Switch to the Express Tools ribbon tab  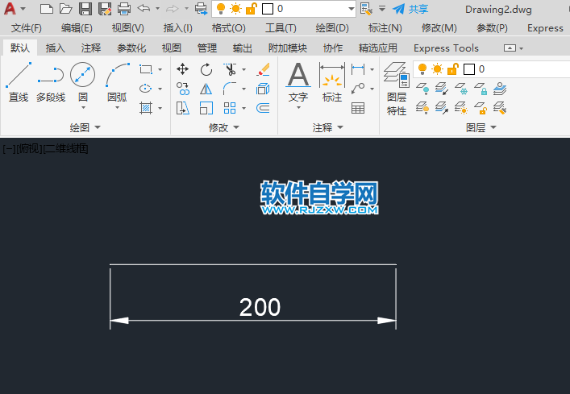[x=446, y=48]
